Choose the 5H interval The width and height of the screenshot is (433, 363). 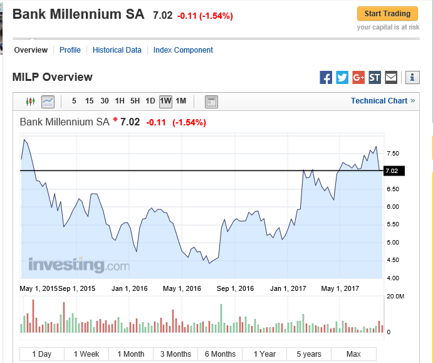click(x=135, y=101)
